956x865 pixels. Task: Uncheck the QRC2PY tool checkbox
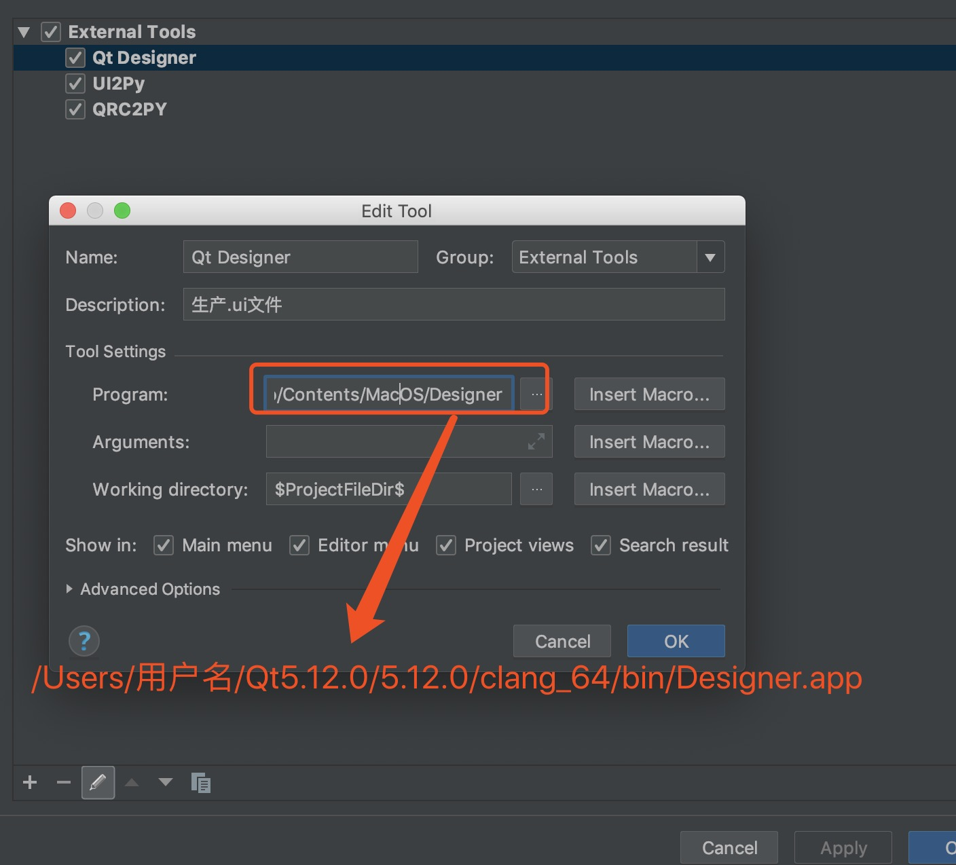75,109
